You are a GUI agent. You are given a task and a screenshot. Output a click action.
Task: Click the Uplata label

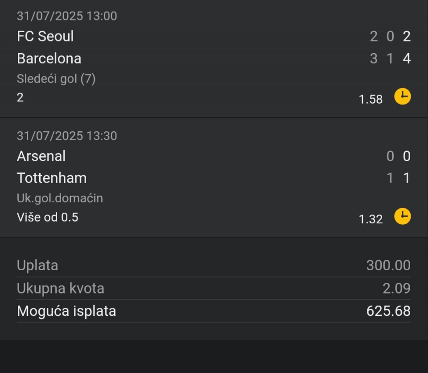tap(37, 265)
